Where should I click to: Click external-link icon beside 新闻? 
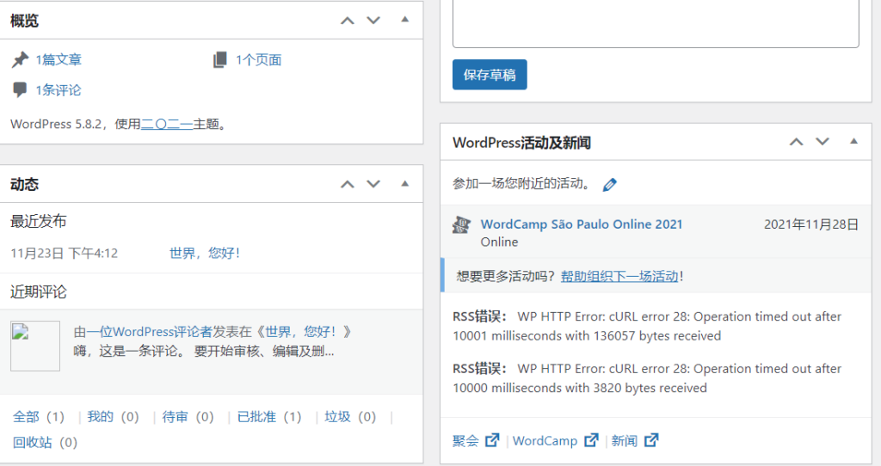coord(651,440)
